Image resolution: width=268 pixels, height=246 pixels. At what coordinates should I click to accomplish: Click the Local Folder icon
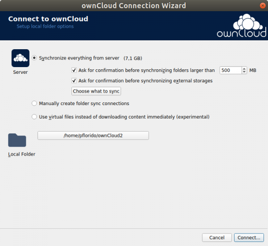tap(17, 140)
